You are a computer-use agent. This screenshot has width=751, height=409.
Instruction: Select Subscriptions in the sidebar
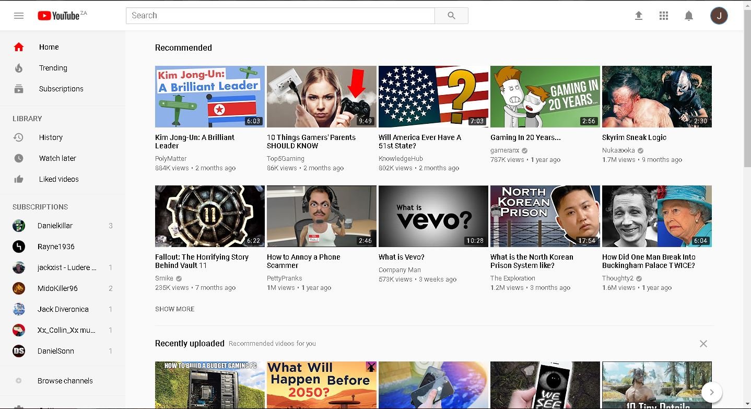click(x=63, y=89)
